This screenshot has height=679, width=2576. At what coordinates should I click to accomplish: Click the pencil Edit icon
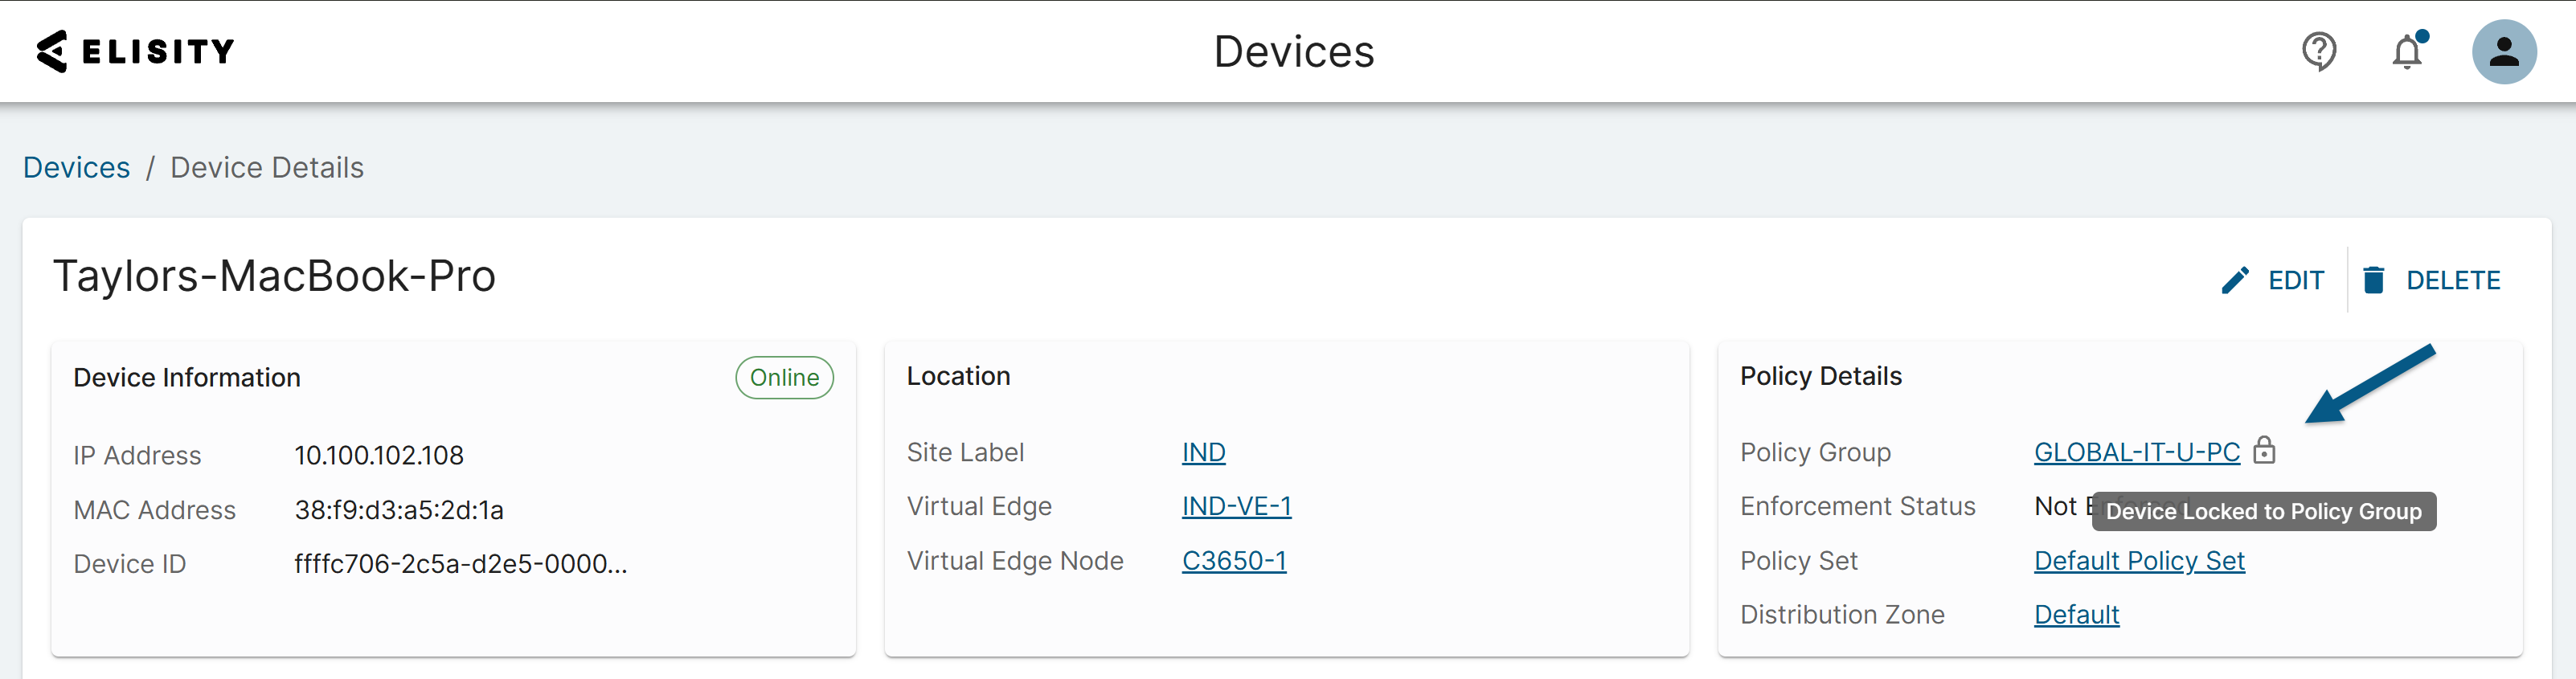tap(2235, 280)
